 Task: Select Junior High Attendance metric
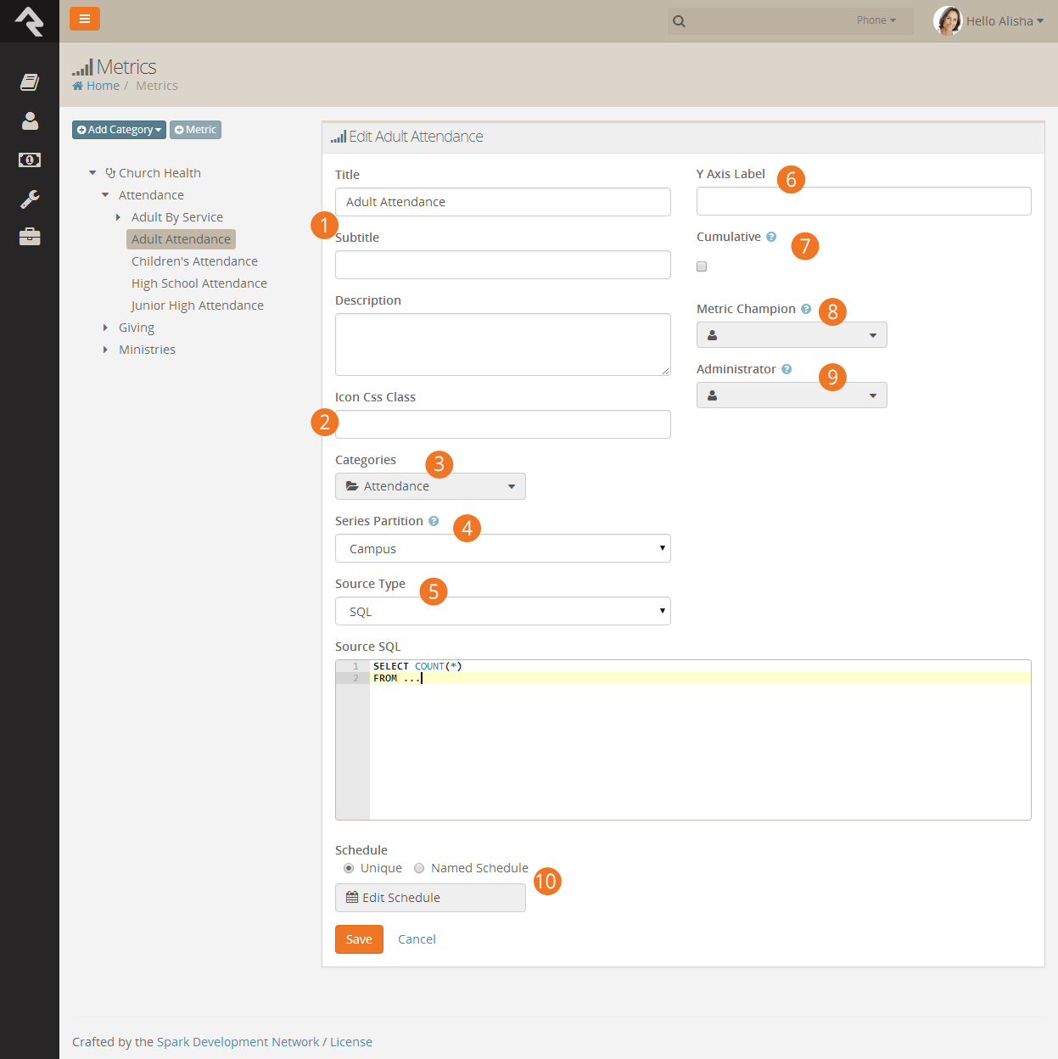(x=198, y=305)
